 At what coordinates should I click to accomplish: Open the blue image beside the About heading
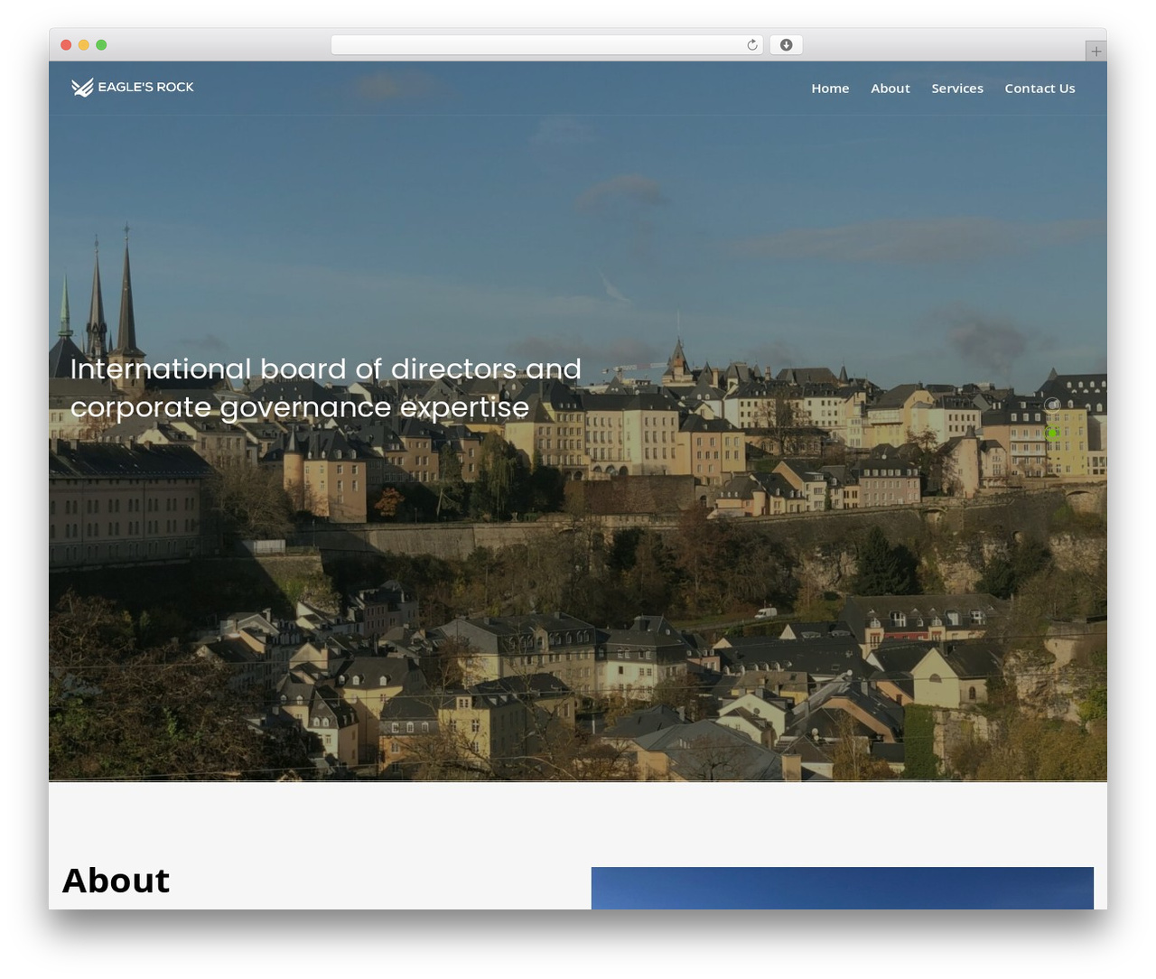(x=843, y=889)
